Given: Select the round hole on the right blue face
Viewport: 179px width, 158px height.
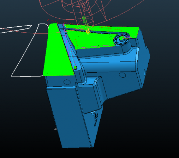Looking at the screenshot, I should click(122, 75).
